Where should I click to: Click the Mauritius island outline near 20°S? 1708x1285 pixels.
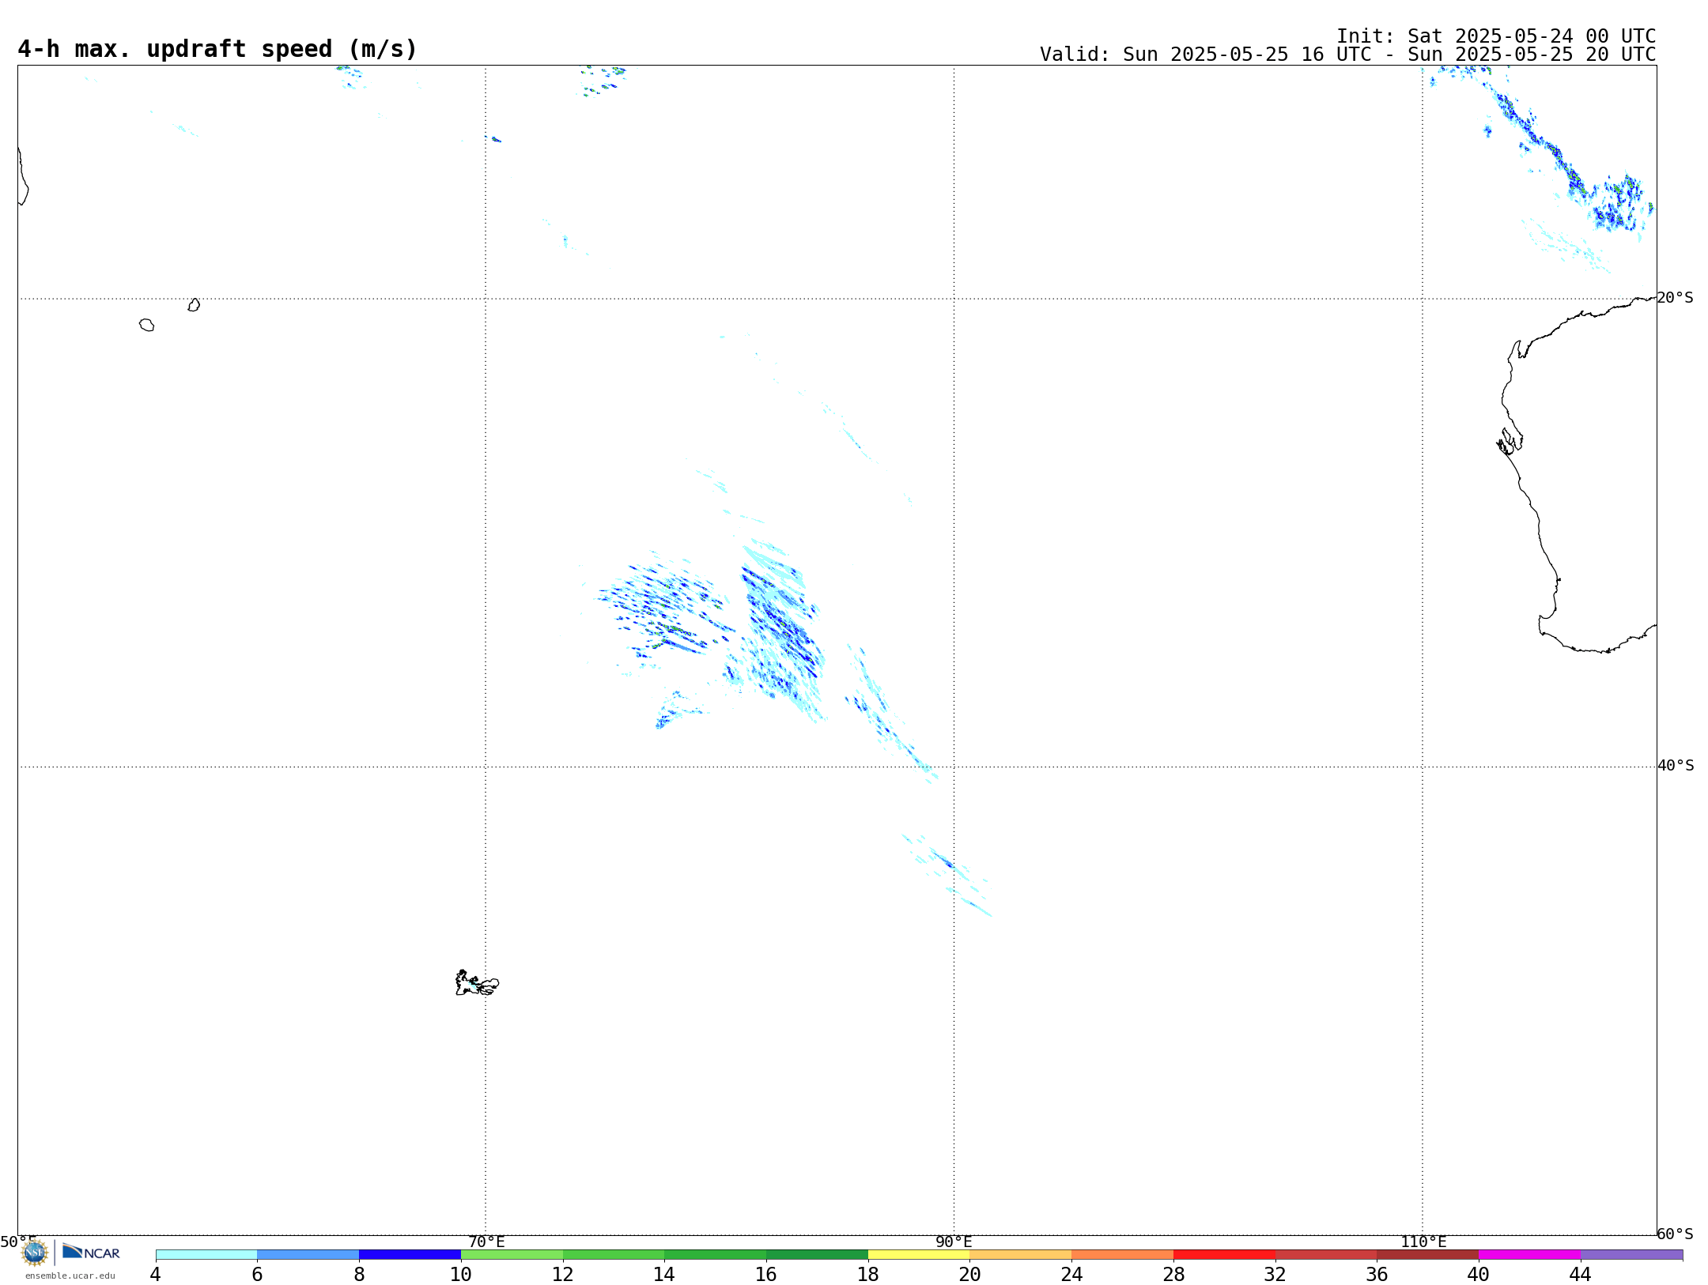194,305
